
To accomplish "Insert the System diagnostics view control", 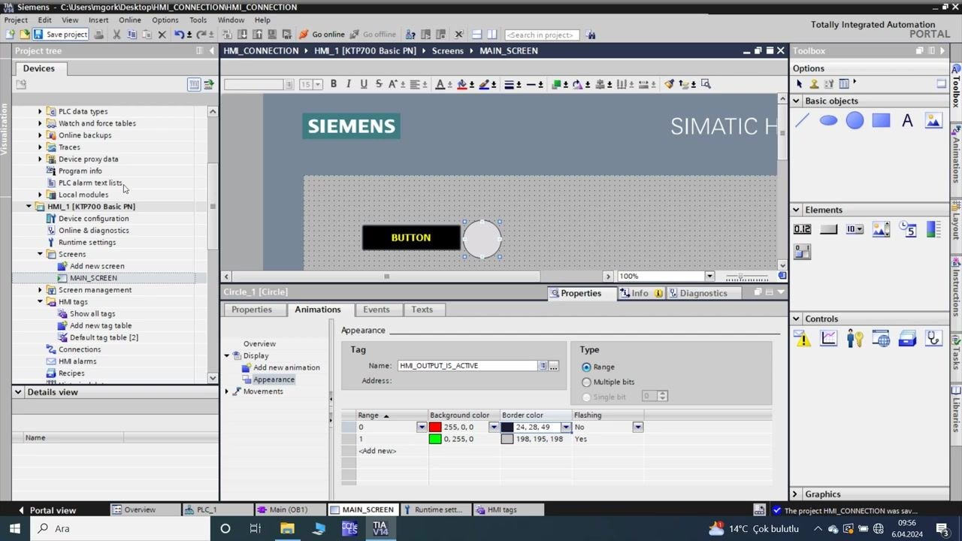I will 933,339.
